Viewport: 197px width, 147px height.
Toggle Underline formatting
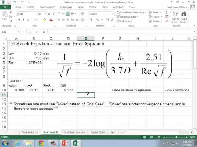[28, 20]
